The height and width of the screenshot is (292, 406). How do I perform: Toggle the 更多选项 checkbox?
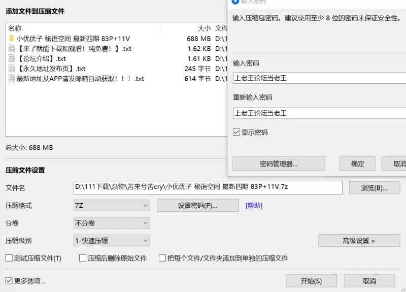pyautogui.click(x=9, y=281)
